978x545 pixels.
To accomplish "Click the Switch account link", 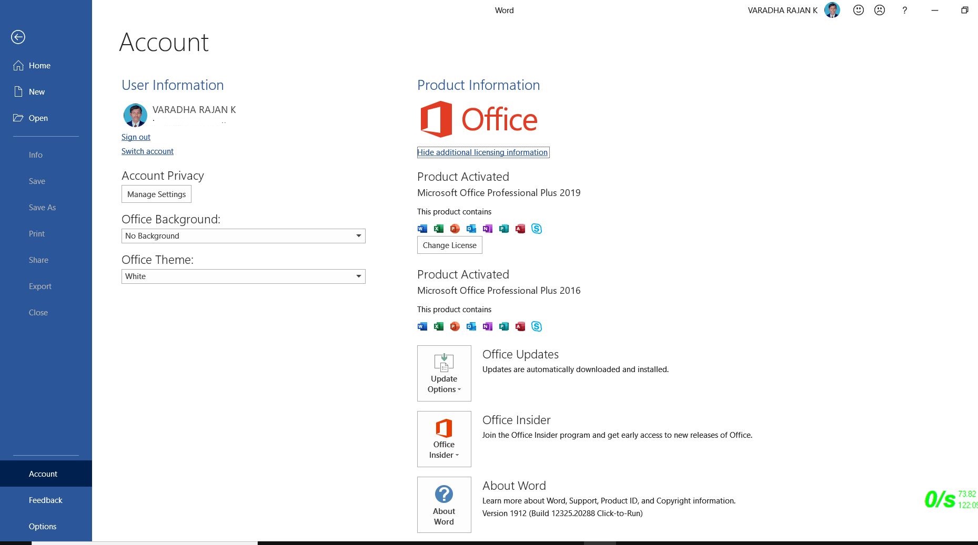I will (x=147, y=151).
